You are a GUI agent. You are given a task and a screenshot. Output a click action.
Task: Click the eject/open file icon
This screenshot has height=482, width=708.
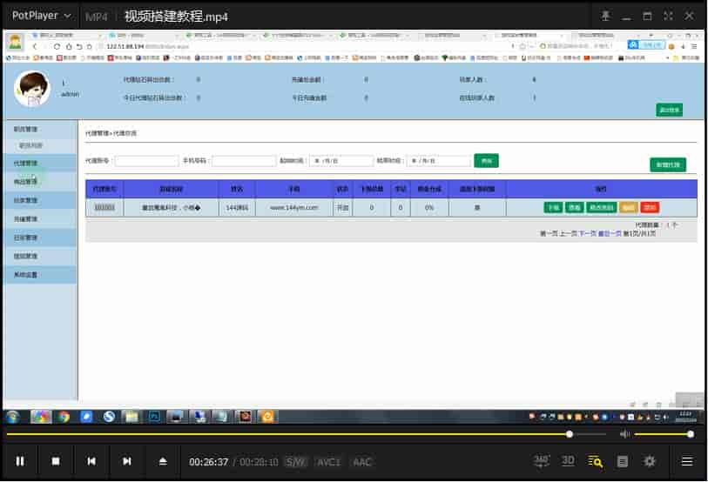(x=163, y=461)
